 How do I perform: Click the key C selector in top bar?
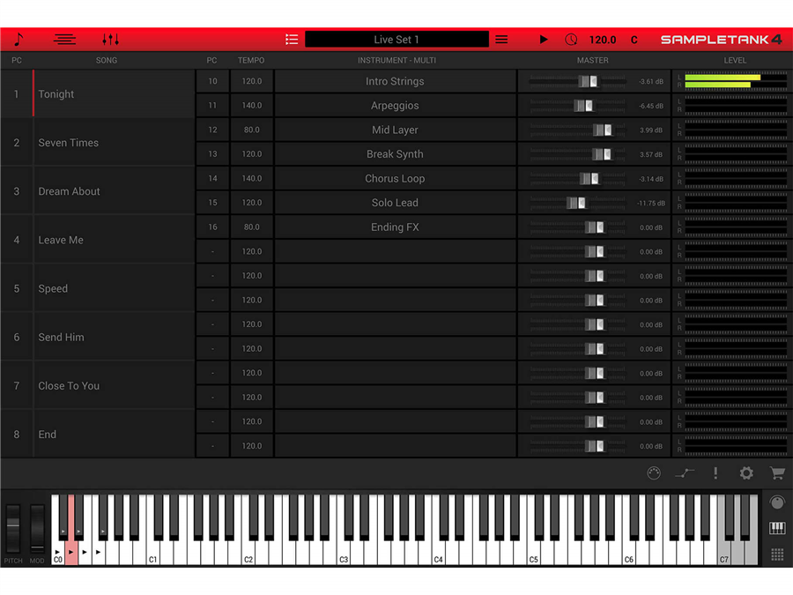[634, 40]
